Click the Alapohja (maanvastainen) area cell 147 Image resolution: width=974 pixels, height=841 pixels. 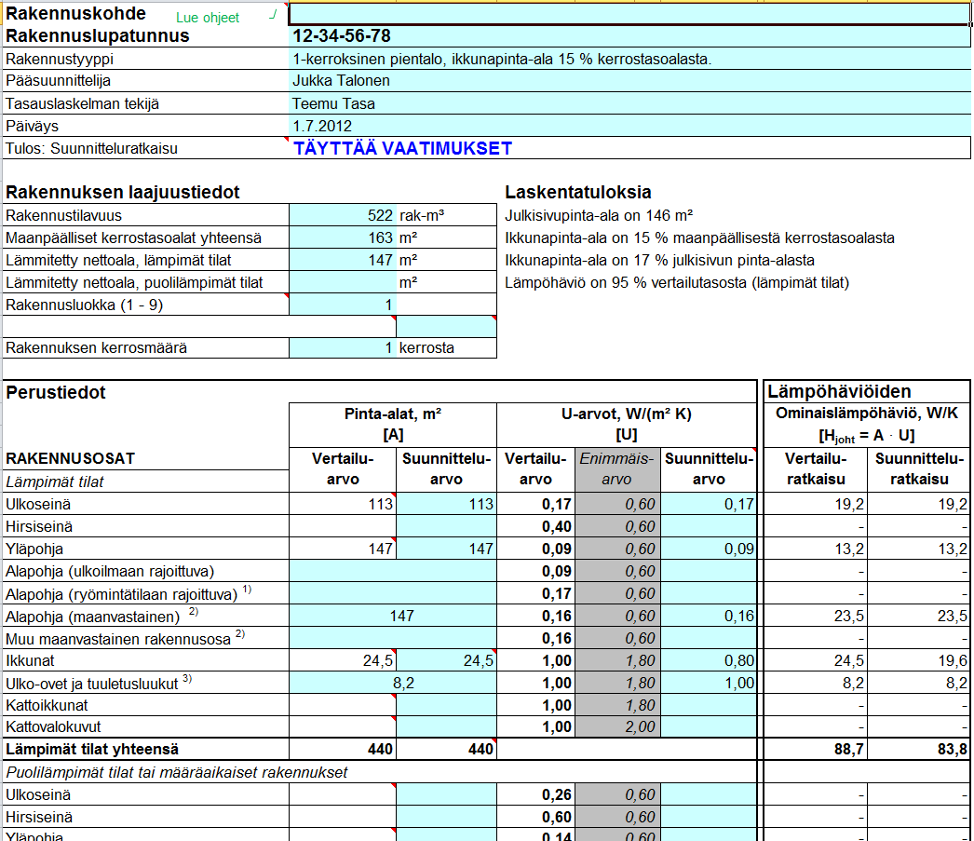click(393, 616)
